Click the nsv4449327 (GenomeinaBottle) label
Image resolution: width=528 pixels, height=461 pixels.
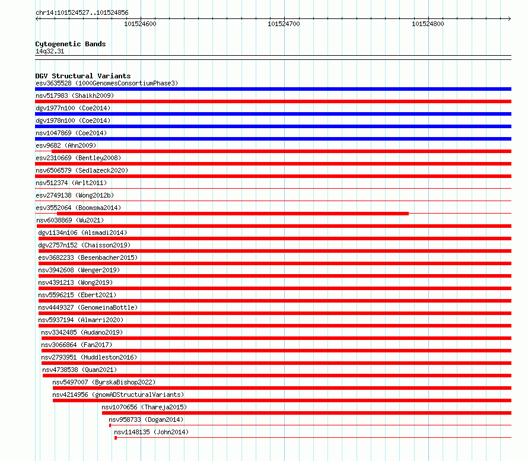click(x=88, y=307)
